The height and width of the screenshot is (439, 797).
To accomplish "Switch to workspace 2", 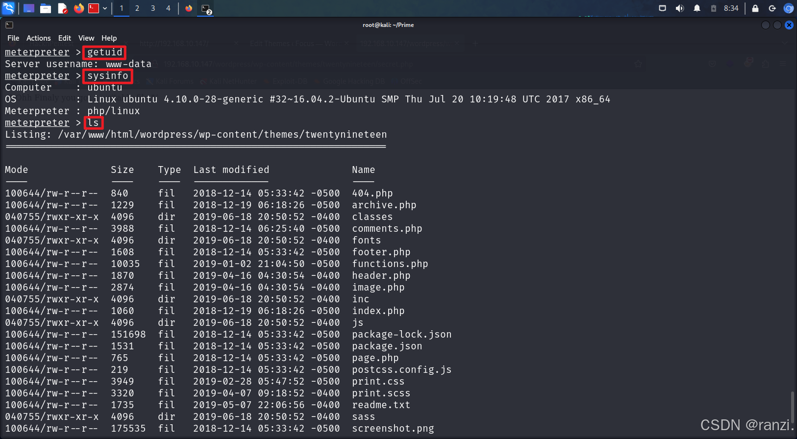I will pyautogui.click(x=137, y=8).
